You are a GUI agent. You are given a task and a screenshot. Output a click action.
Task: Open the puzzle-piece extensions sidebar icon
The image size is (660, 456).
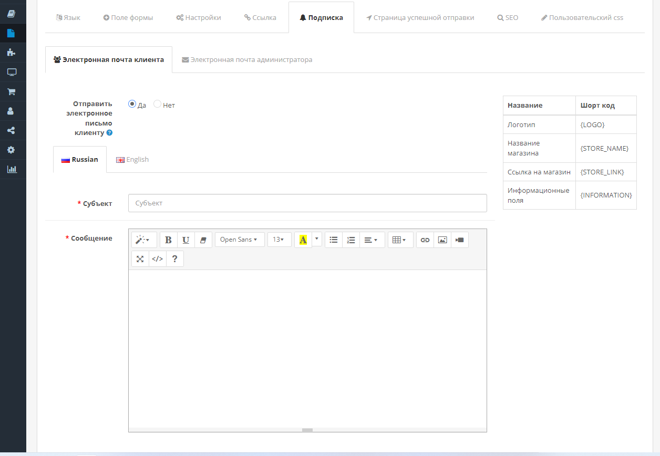tap(11, 53)
